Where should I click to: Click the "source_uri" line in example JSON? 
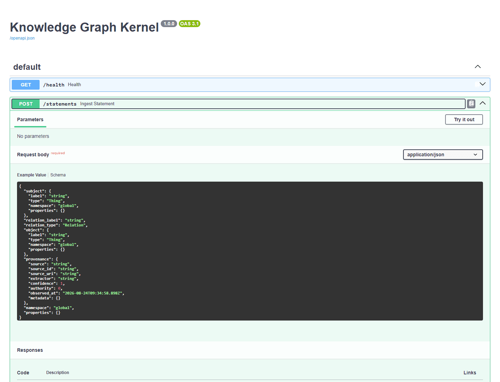(x=55, y=274)
